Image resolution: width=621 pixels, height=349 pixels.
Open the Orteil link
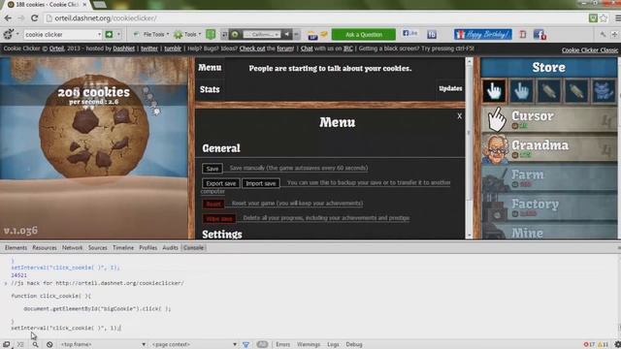[x=56, y=48]
